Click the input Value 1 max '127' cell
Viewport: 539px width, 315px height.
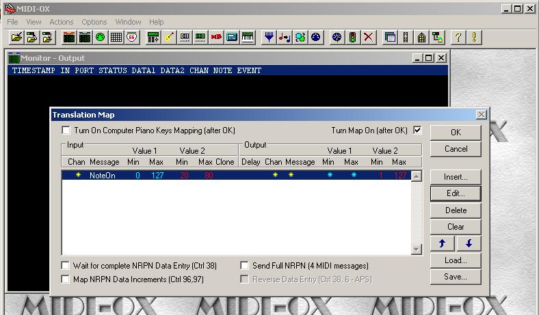(x=157, y=175)
